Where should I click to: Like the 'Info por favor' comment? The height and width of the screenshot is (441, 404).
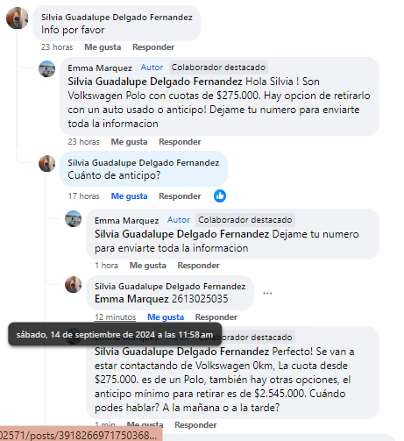coord(103,47)
